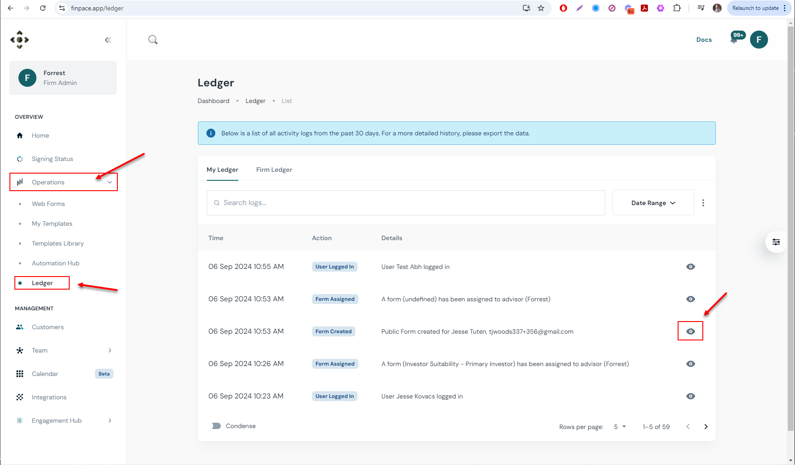Click Dashboard breadcrumb link
Viewport: 795px width, 465px height.
coord(214,101)
